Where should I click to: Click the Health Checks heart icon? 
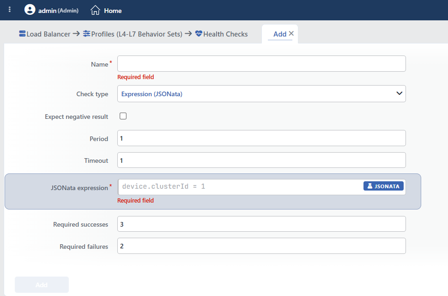[199, 34]
